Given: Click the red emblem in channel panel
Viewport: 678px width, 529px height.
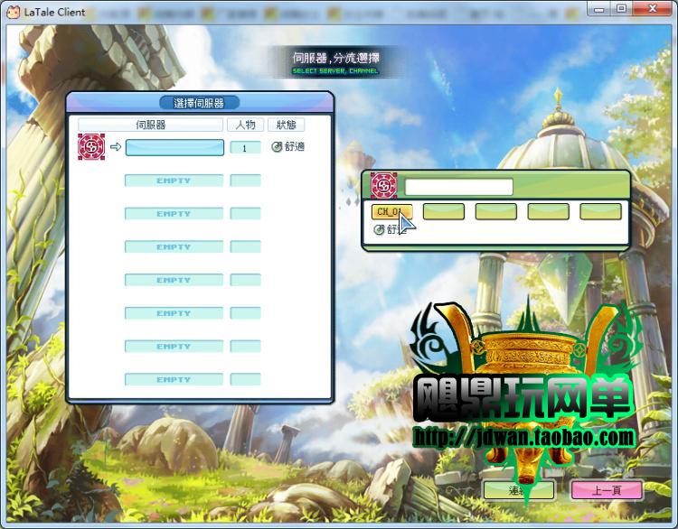Looking at the screenshot, I should click(x=383, y=185).
